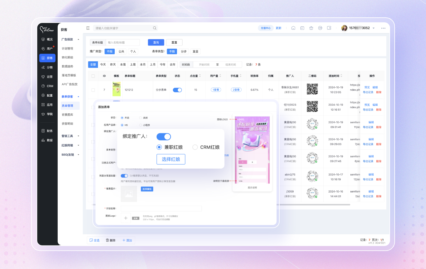This screenshot has height=269, width=426.
Task: Open 概况 overview in the dark sidebar
Action: coord(47,39)
